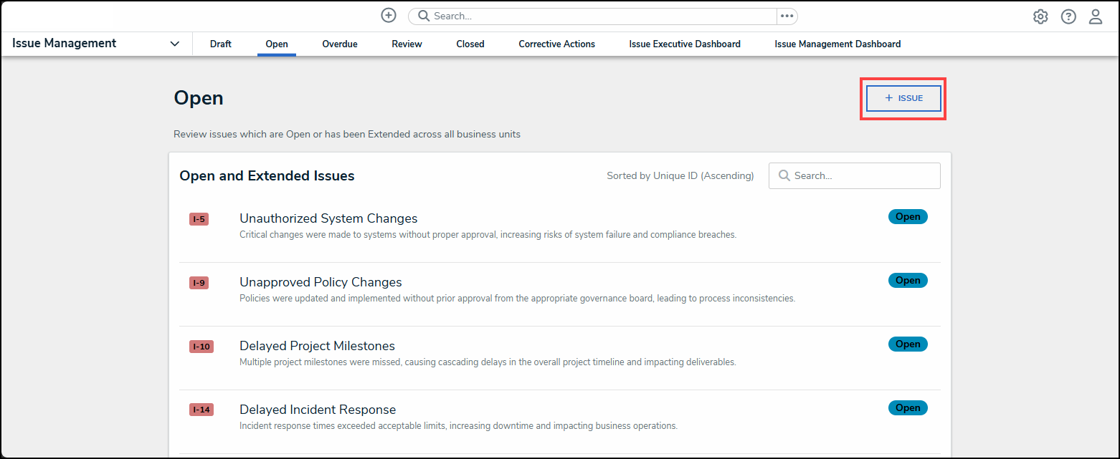1120x459 pixels.
Task: Click the top search bar ellipsis icon
Action: (787, 16)
